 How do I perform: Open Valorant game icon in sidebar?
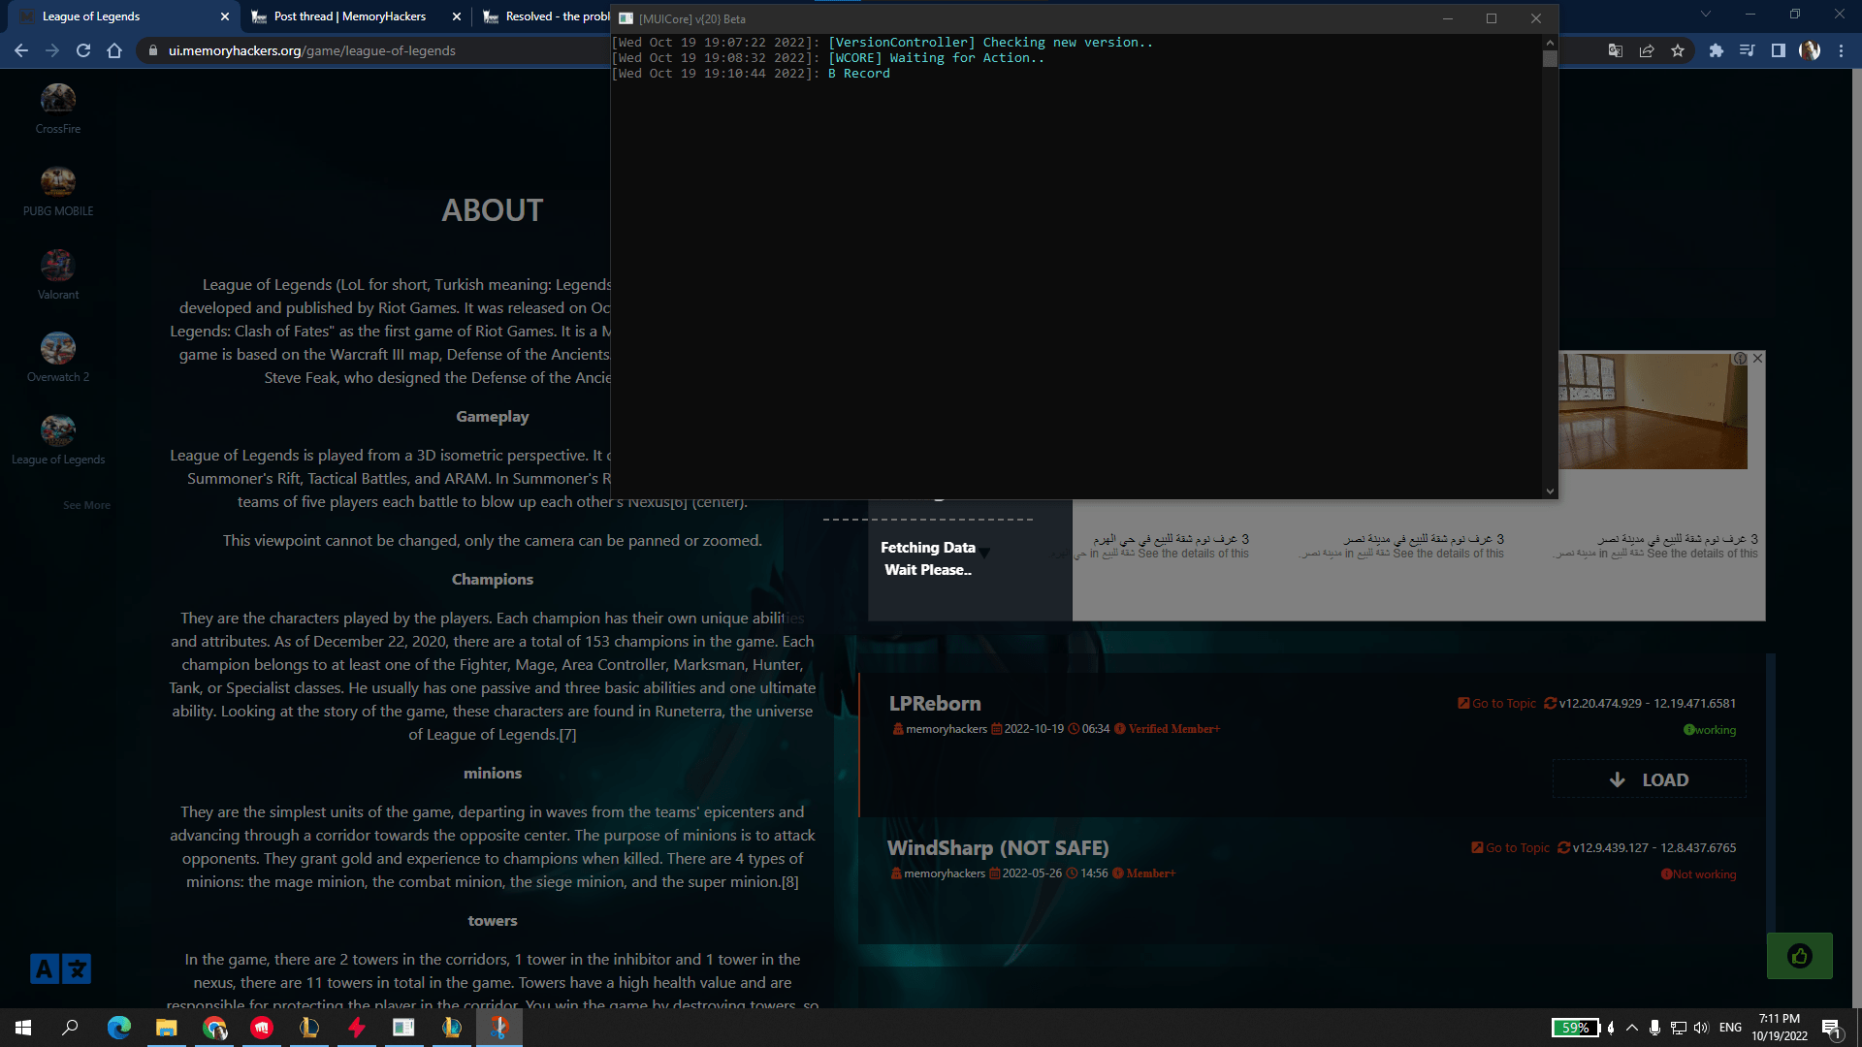[58, 265]
